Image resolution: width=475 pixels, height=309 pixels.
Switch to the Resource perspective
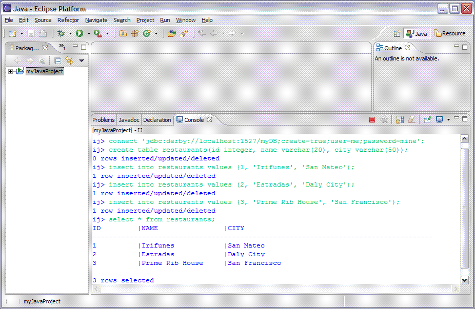[x=450, y=33]
